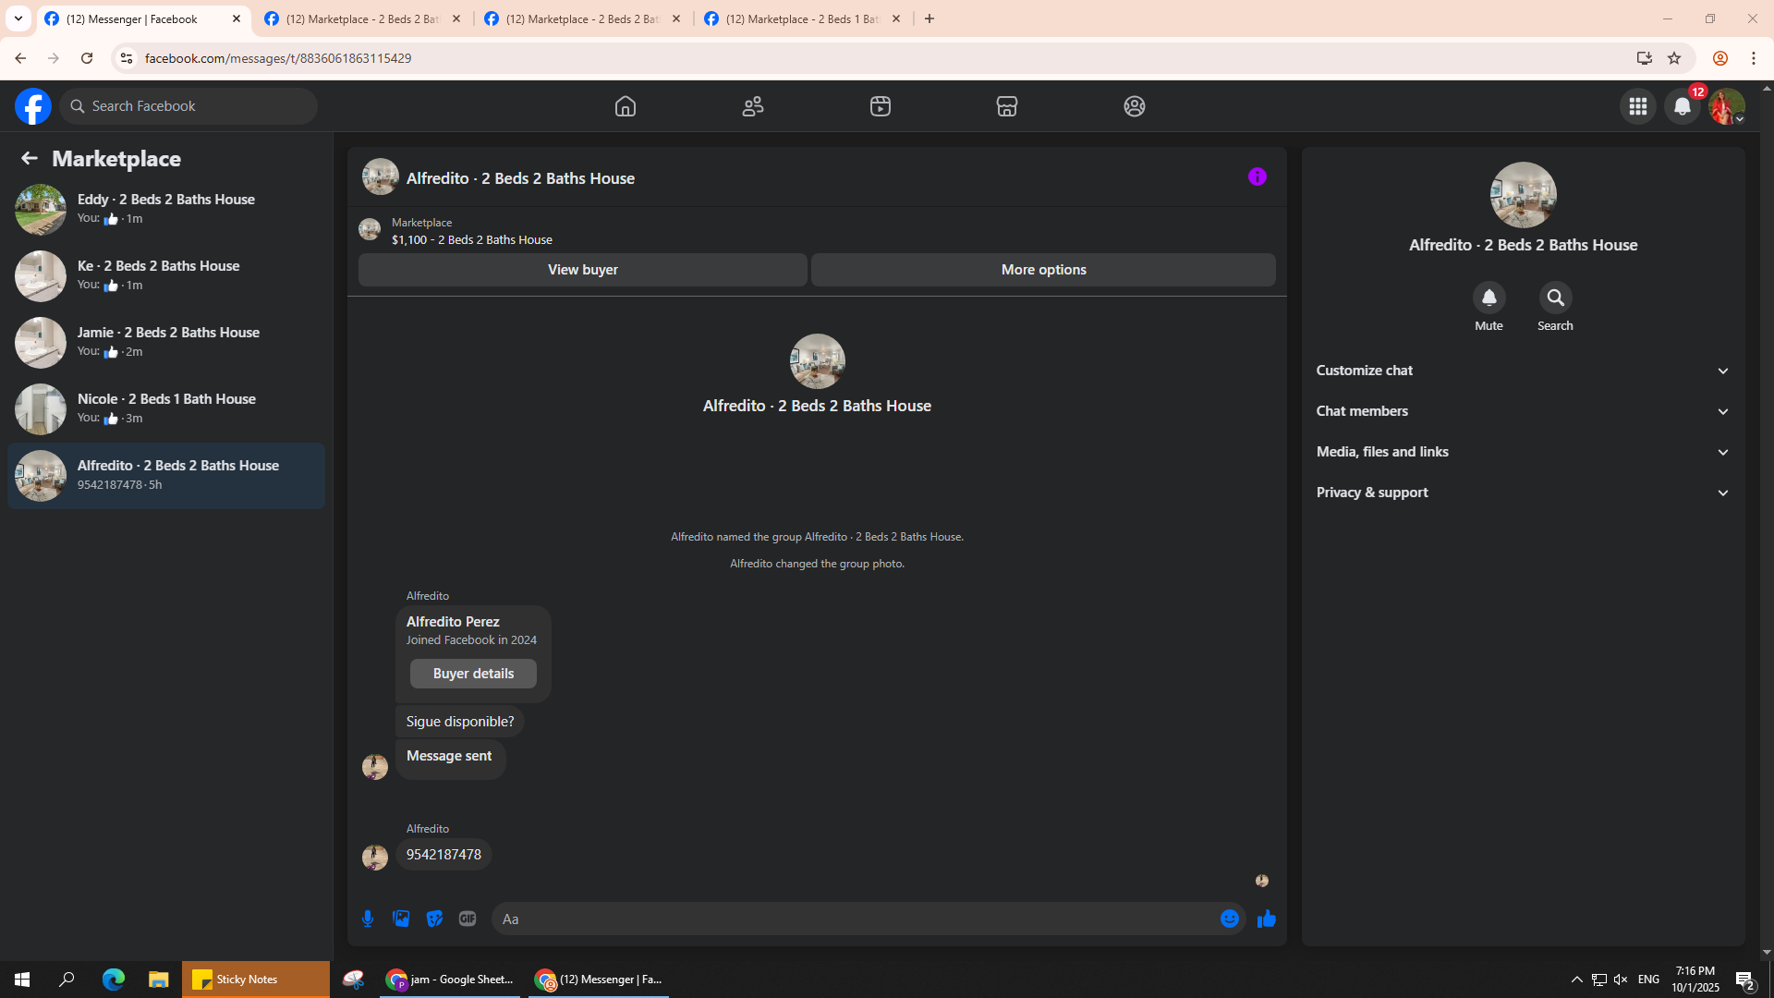Open Windows taskbar search

pyautogui.click(x=67, y=980)
